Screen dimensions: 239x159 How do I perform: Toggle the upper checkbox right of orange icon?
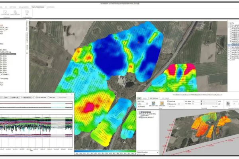click(168, 101)
